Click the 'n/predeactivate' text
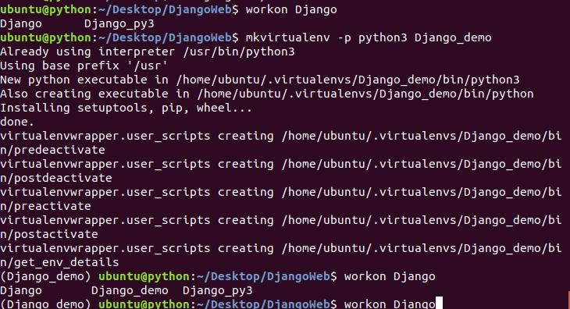The height and width of the screenshot is (309, 570). pos(52,150)
